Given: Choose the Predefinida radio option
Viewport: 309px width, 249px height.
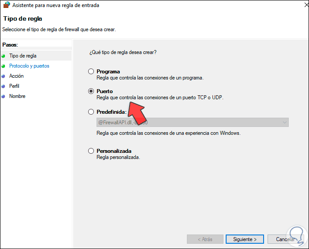Looking at the screenshot, I should [91, 112].
